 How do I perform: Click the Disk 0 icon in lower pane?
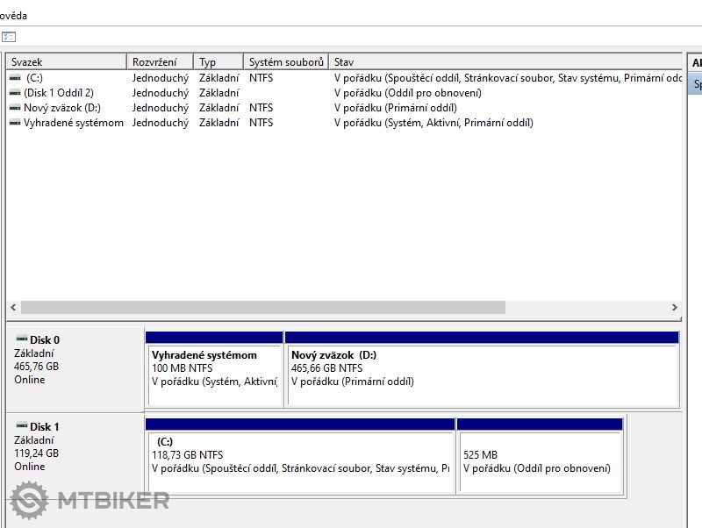pos(22,339)
